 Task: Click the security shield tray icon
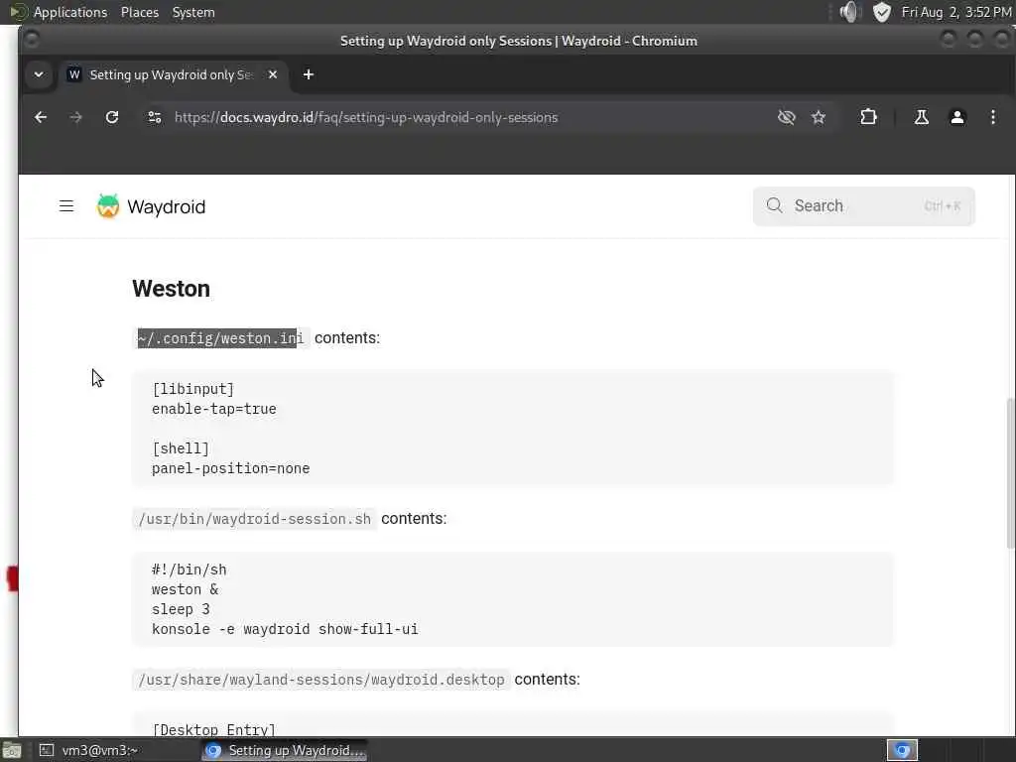tap(881, 12)
